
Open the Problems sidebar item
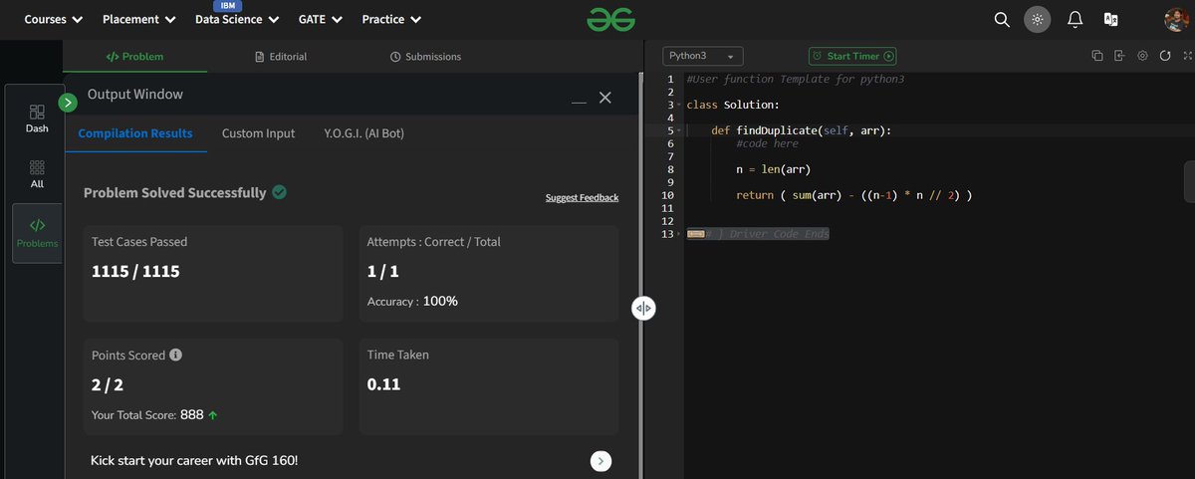(x=37, y=233)
